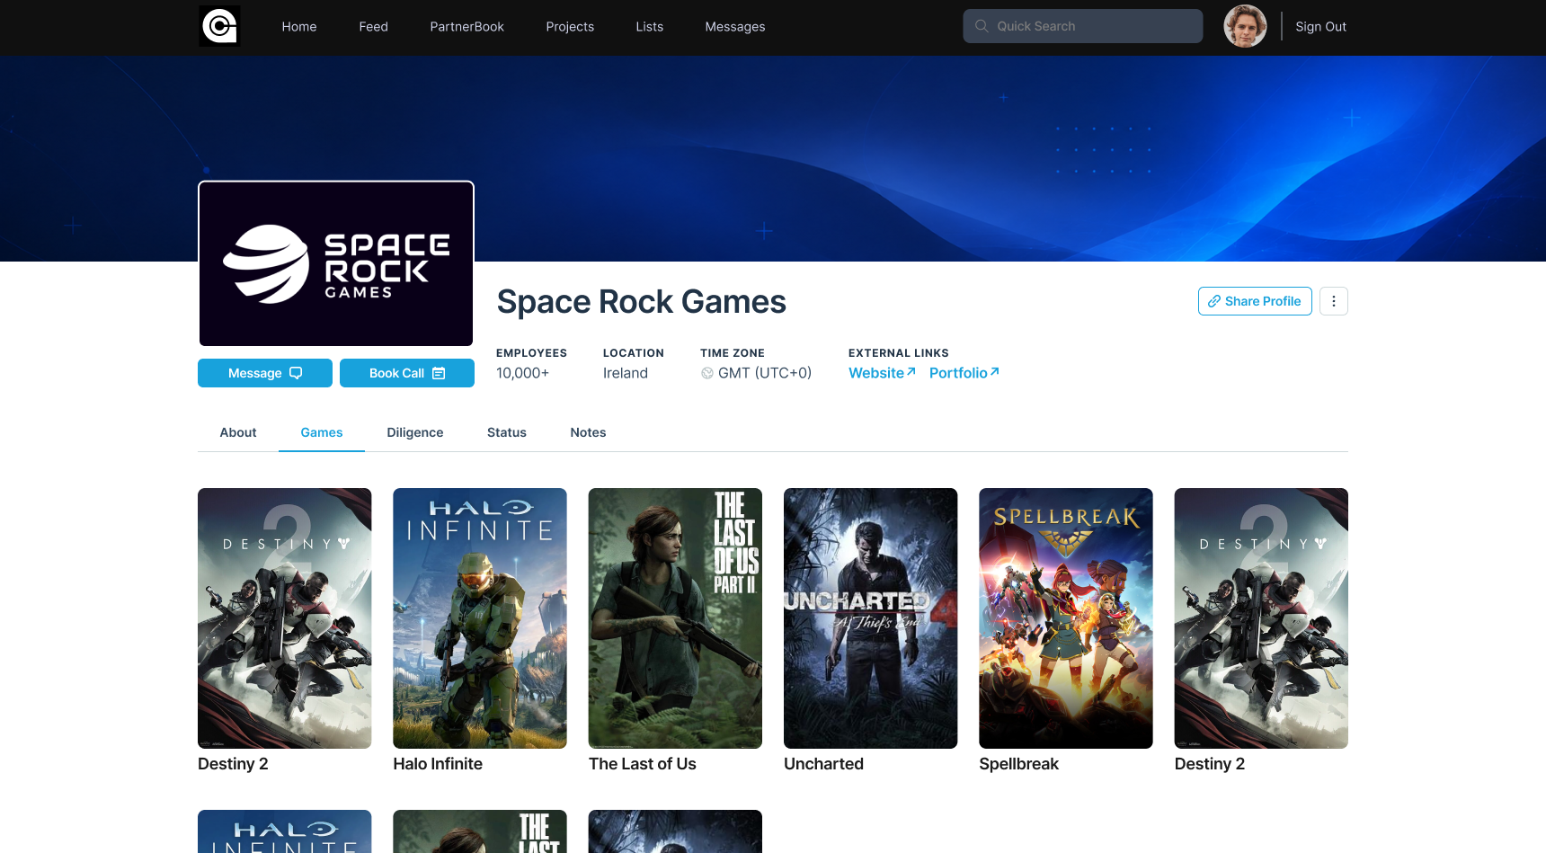The width and height of the screenshot is (1546, 853).
Task: Click the Uncharted title text
Action: [823, 764]
